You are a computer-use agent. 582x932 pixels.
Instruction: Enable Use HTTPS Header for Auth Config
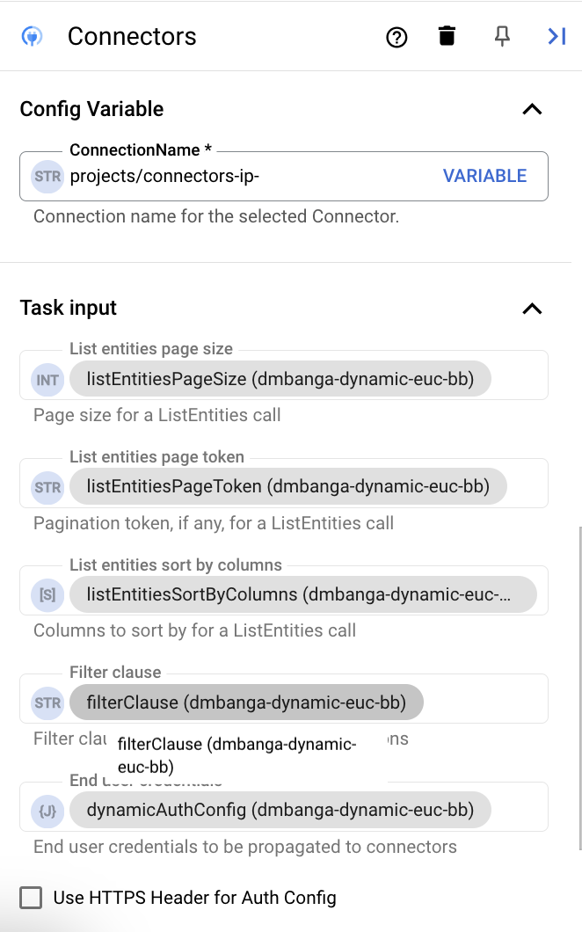tap(31, 898)
